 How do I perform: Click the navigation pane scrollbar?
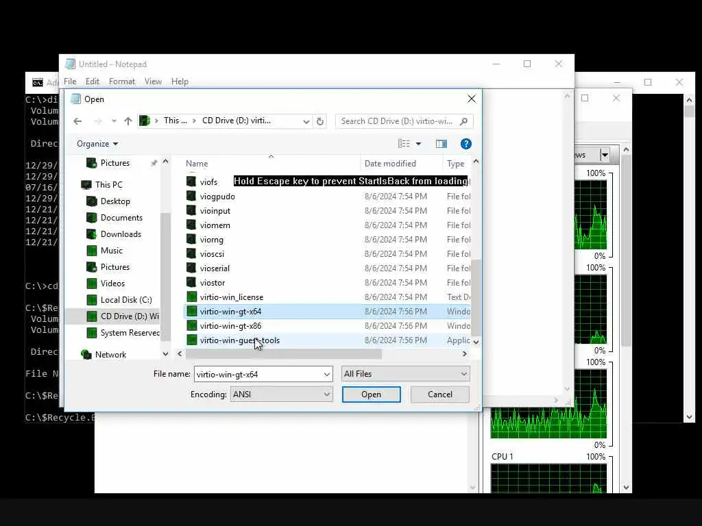click(x=165, y=277)
